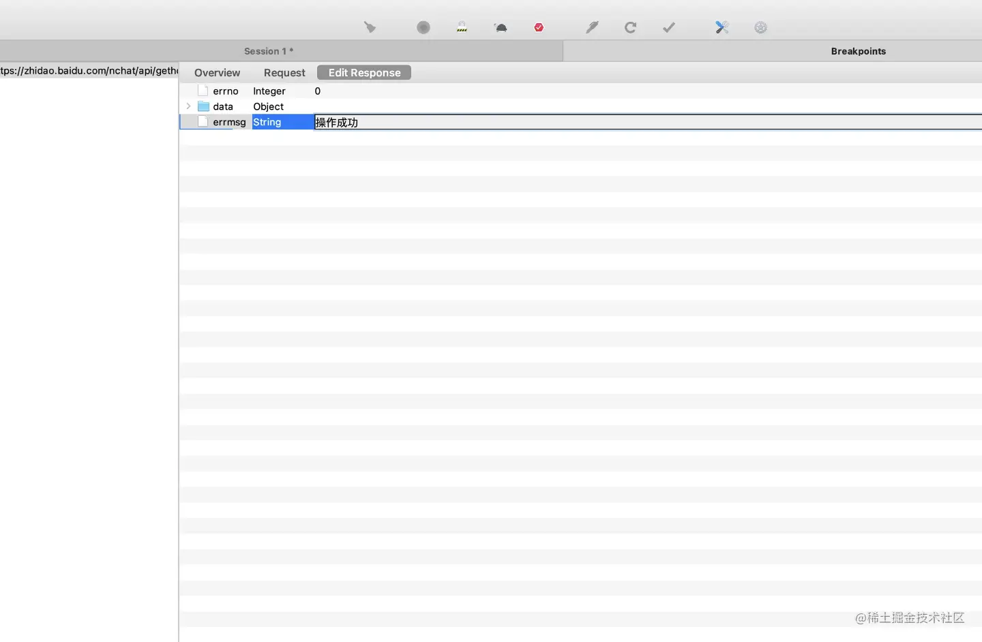The width and height of the screenshot is (982, 642).
Task: Open the Request tab
Action: point(284,73)
